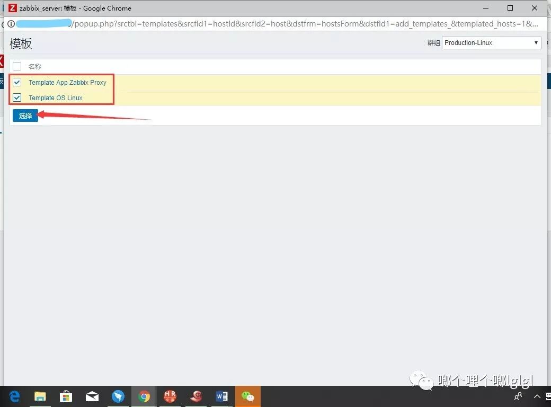Open Microsoft Edge from the taskbar

(14, 396)
